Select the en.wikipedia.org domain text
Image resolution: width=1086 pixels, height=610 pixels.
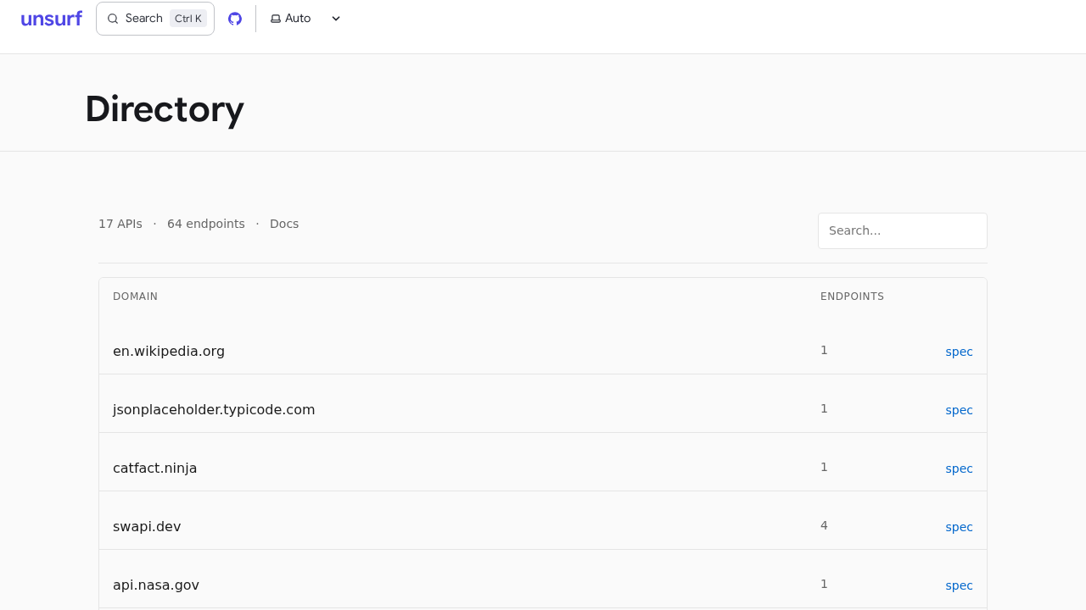(x=169, y=351)
